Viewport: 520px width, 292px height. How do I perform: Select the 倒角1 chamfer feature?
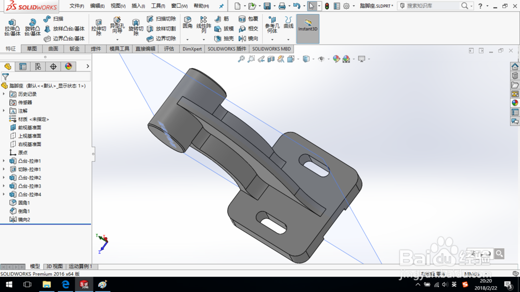20,211
